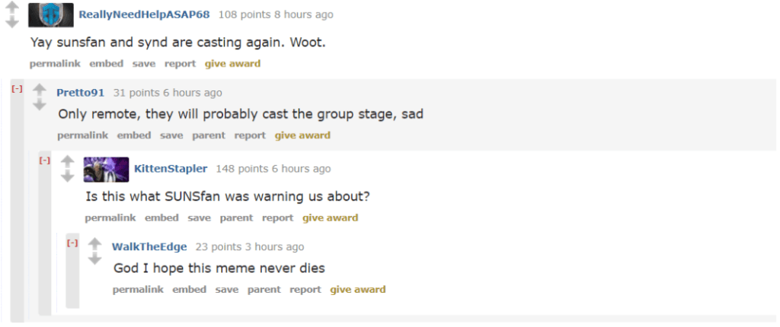Open KittenStapler's user profile link
This screenshot has height=327, width=780.
171,169
